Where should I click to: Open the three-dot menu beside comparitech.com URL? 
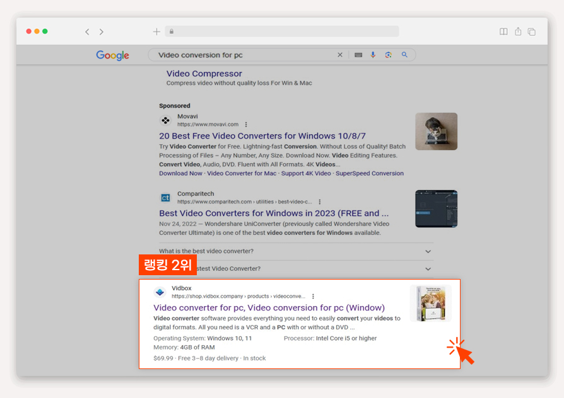319,202
